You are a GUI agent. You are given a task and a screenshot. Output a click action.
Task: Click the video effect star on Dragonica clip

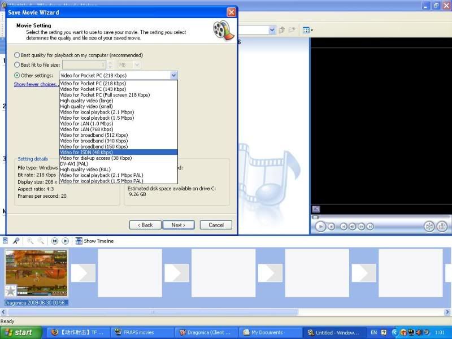(11, 290)
